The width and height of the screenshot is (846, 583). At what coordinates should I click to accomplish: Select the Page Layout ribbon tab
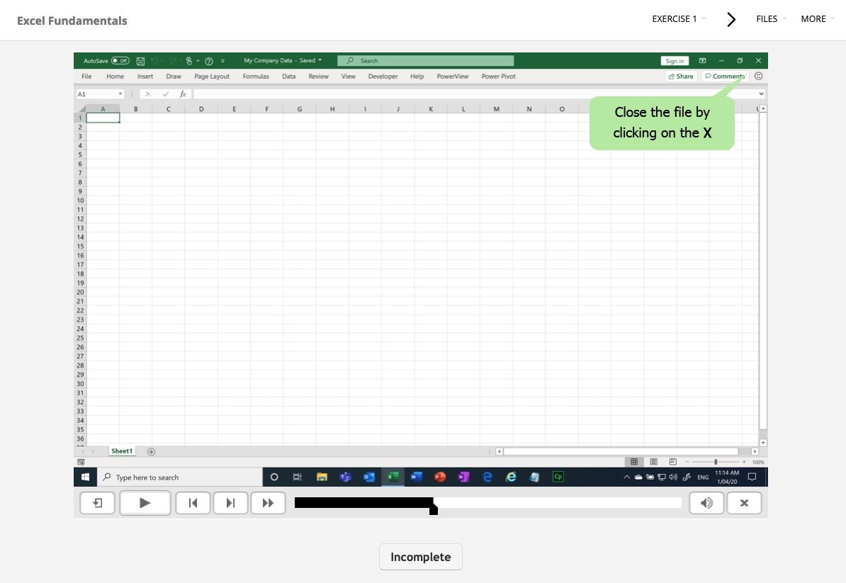(x=212, y=77)
